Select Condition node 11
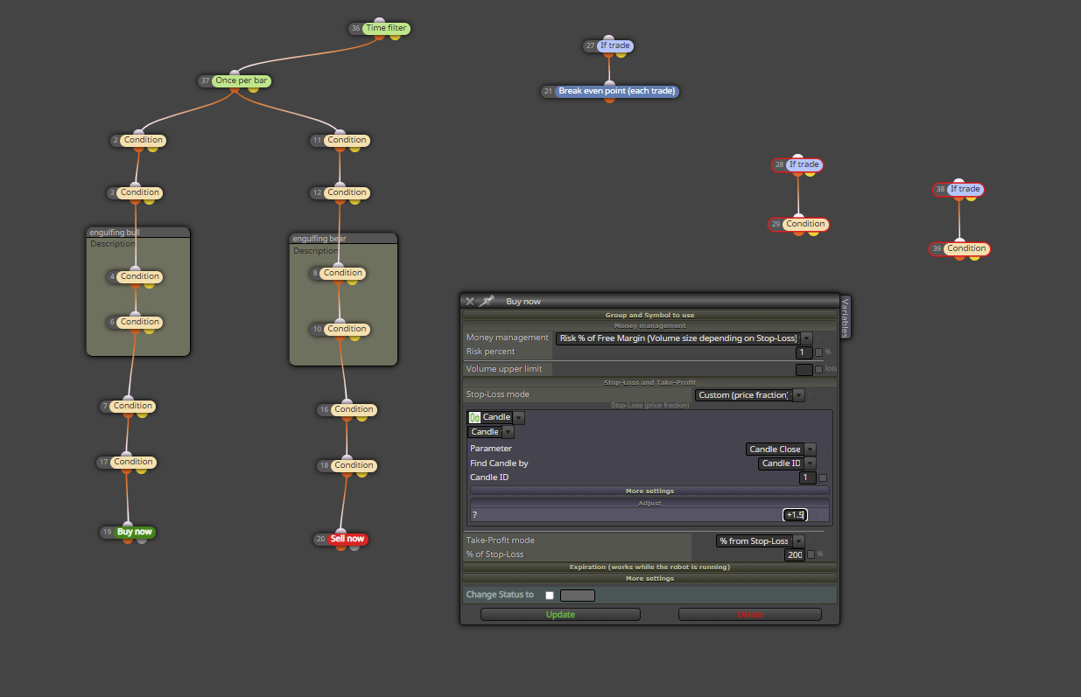The width and height of the screenshot is (1081, 697). [x=347, y=140]
